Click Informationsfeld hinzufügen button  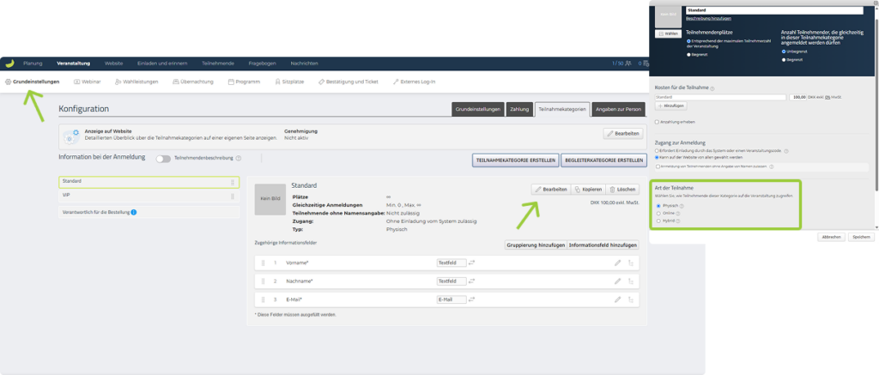603,245
